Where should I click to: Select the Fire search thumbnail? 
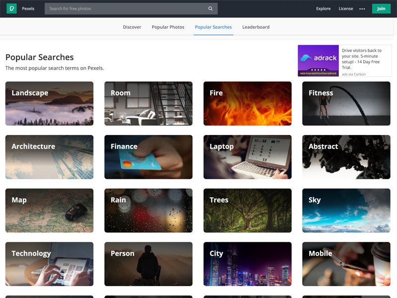(x=247, y=103)
